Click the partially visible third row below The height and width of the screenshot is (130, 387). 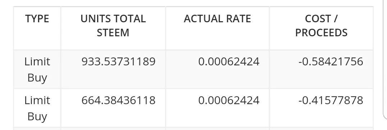[193, 129]
